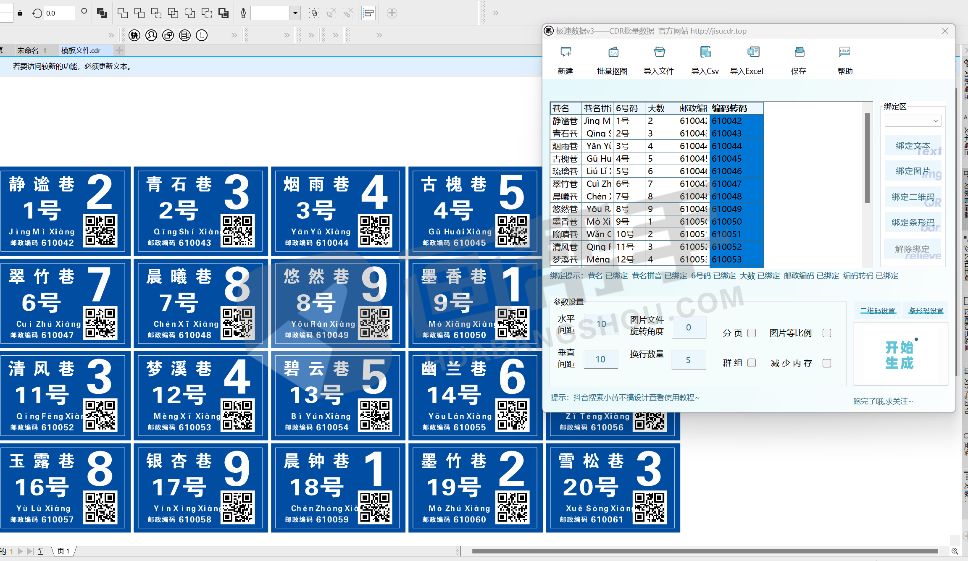Enable the 分页 checkbox
This screenshot has width=968, height=561.
(x=752, y=333)
